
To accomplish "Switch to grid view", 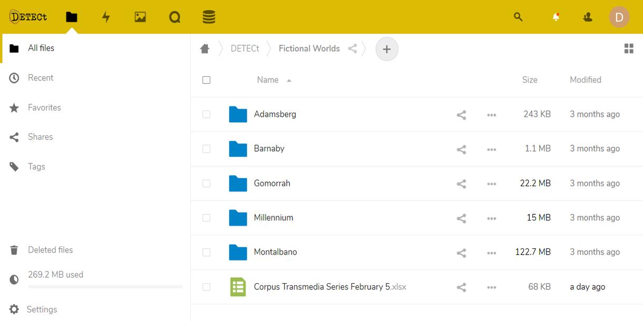I will (629, 49).
